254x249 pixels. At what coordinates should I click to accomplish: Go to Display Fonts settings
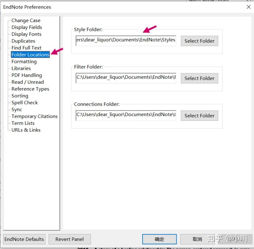26,34
